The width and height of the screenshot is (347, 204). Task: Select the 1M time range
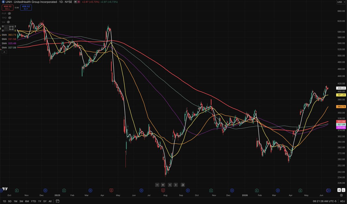[16, 201]
